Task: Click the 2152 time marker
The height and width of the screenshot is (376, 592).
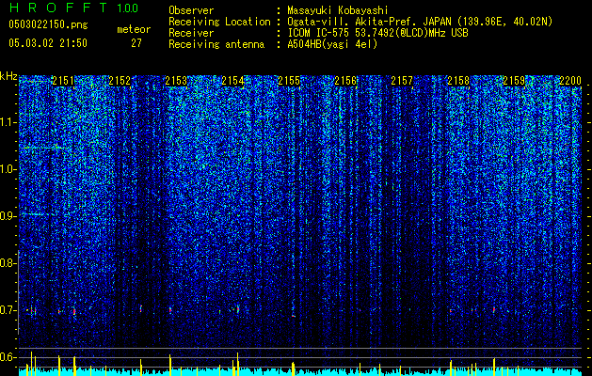Action: (x=120, y=81)
